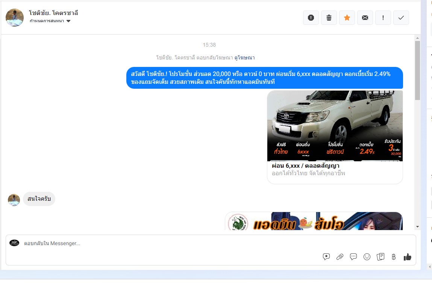The image size is (432, 291).
Task: Mark conversation unread with envelope icon
Action: 365,18
